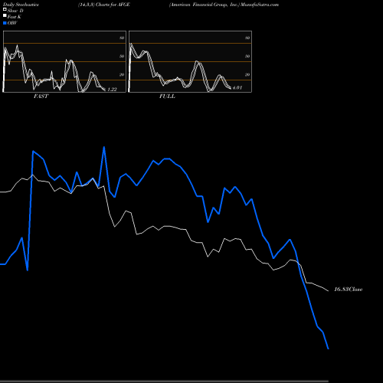383x383 pixels.
Task: Select the 'Daily Stochastics' title text
Action: [x=21, y=5]
